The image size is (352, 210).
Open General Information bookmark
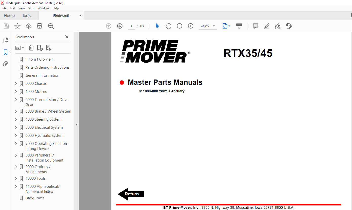(x=42, y=75)
